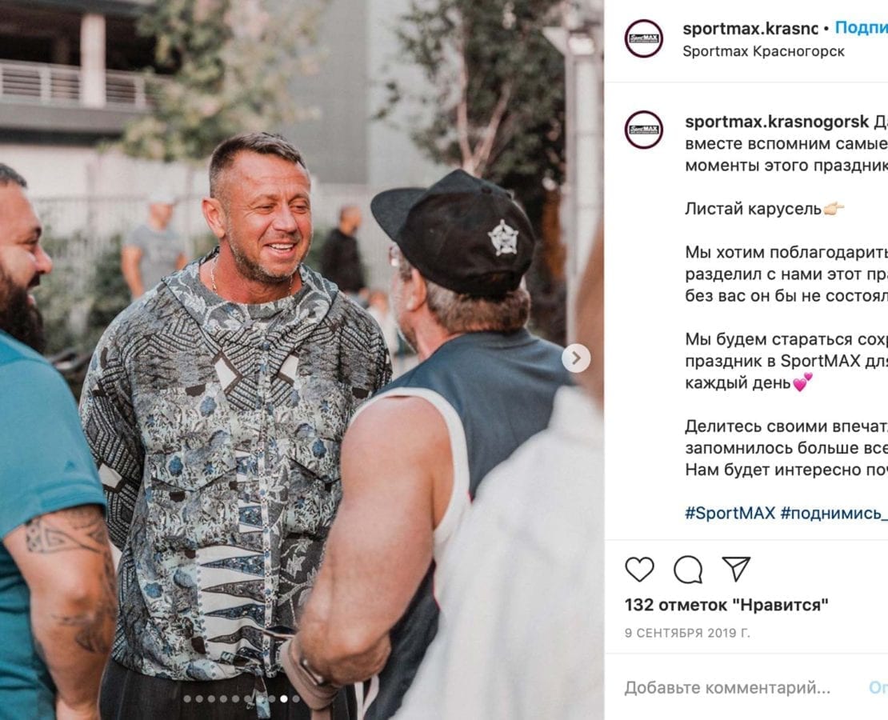Open comments via speech bubble icon

(x=688, y=569)
